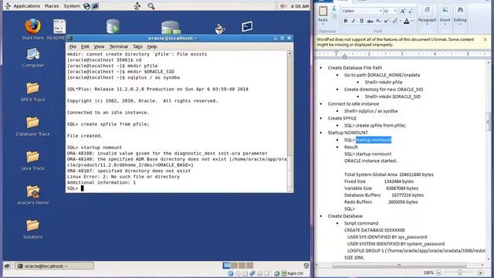This screenshot has width=494, height=278.
Task: Open the terminal prompt desktop icon
Action: click(x=247, y=26)
